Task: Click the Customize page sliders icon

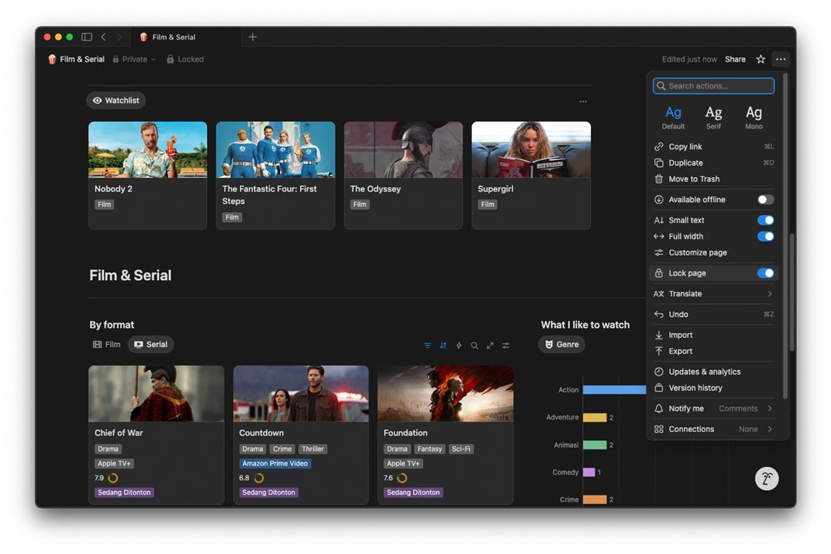Action: coord(659,252)
